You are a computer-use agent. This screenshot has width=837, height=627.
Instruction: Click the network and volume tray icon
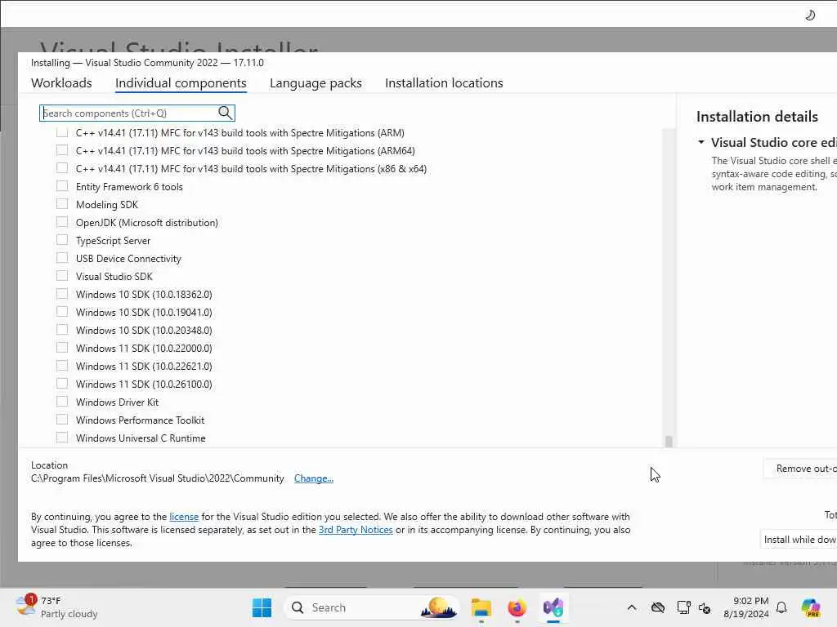[x=705, y=607]
